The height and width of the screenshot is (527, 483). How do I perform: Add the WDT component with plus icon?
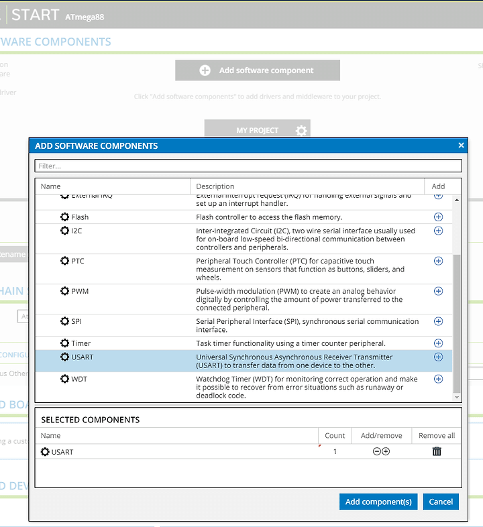coord(438,379)
